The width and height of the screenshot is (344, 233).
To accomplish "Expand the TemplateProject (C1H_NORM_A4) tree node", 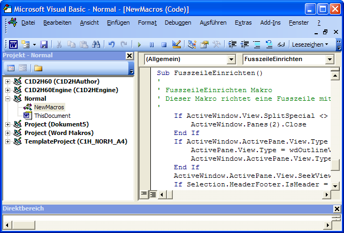I will [x=7, y=141].
